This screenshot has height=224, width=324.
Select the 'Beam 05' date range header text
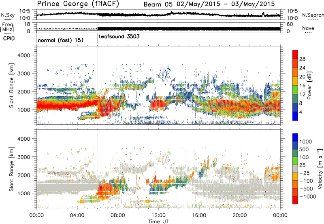coord(209,4)
